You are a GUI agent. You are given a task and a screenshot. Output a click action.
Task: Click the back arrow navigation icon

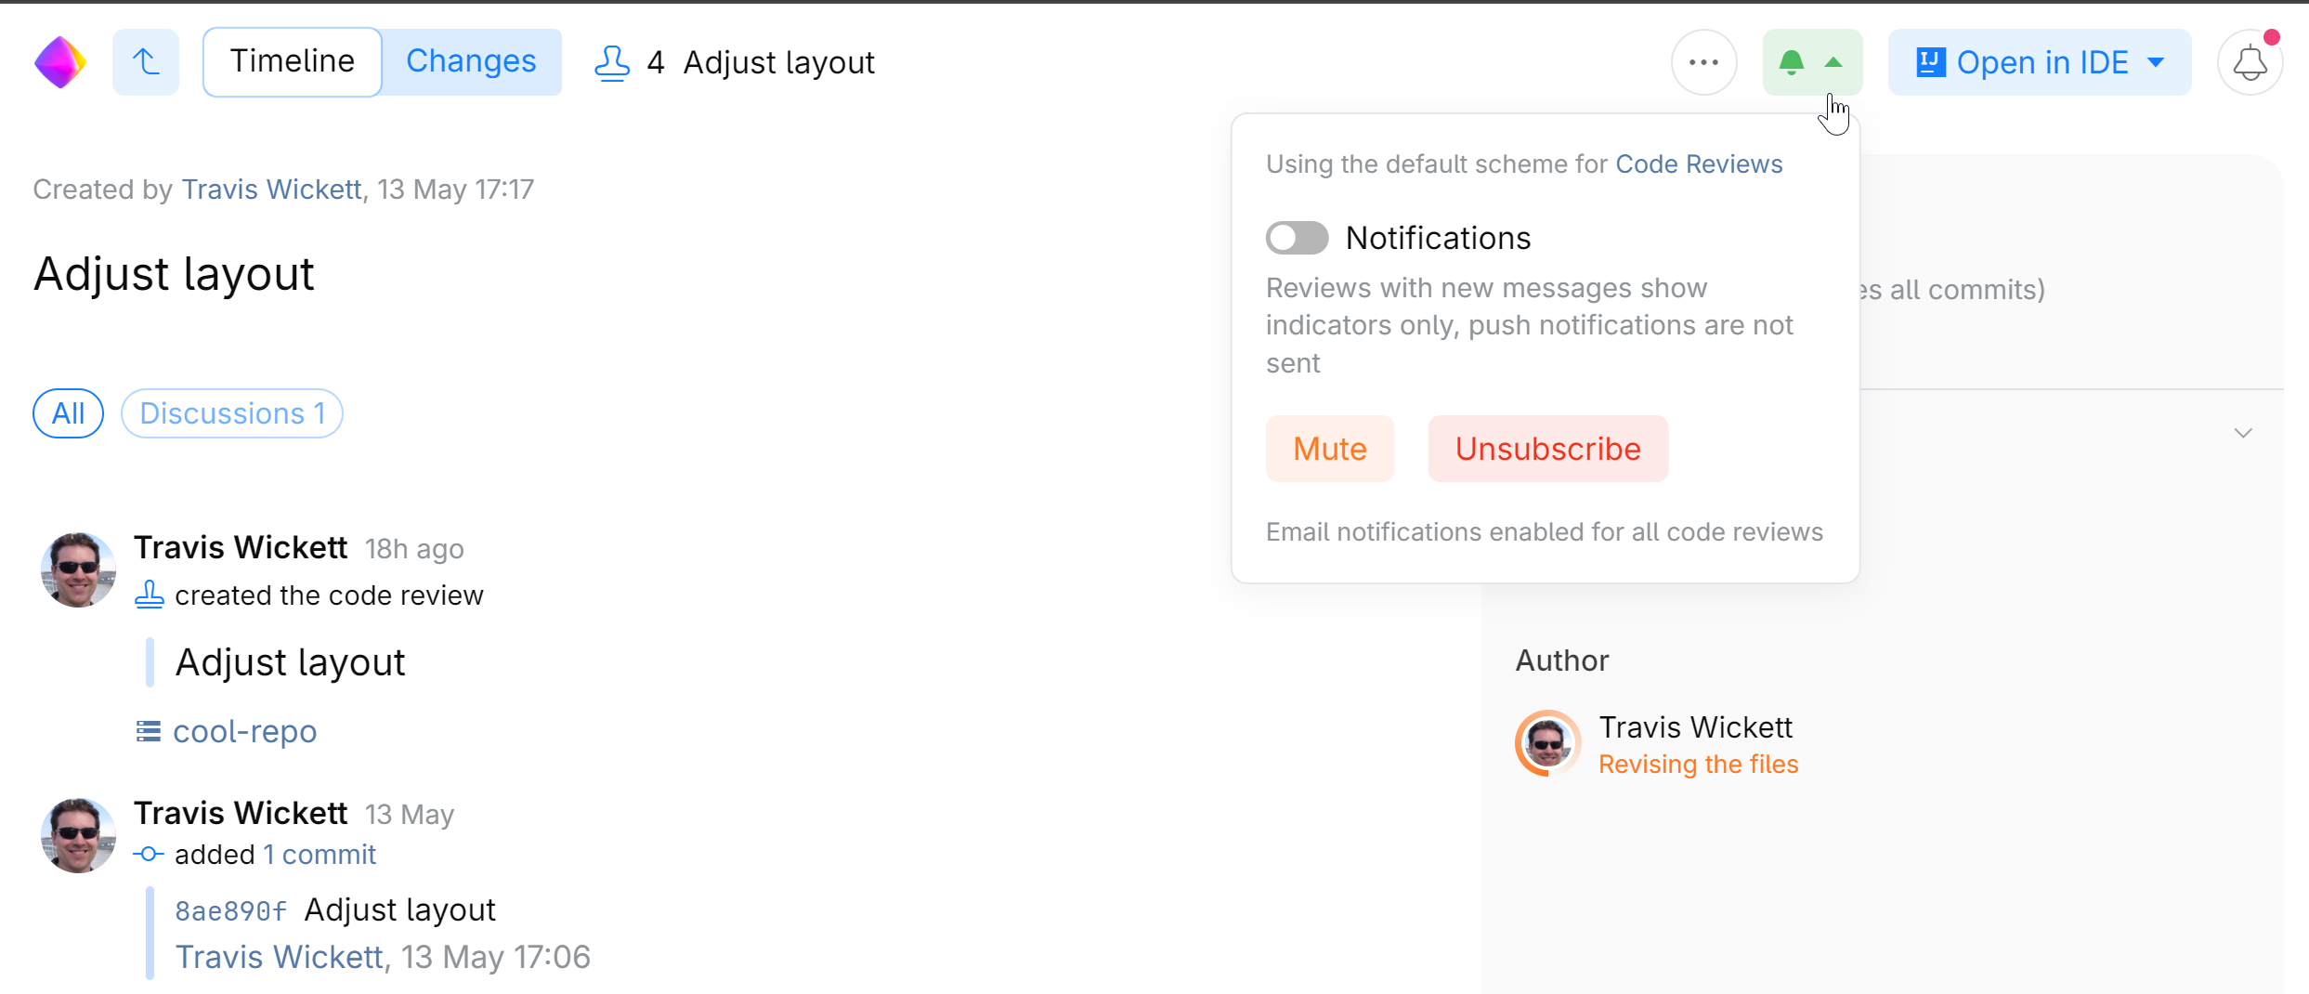point(145,61)
